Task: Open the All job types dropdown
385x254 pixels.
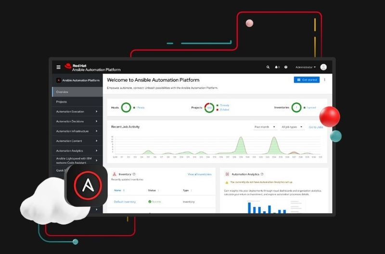Action: tap(292, 127)
